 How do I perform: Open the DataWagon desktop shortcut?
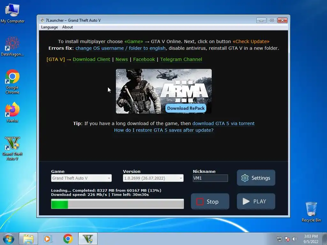(x=12, y=46)
